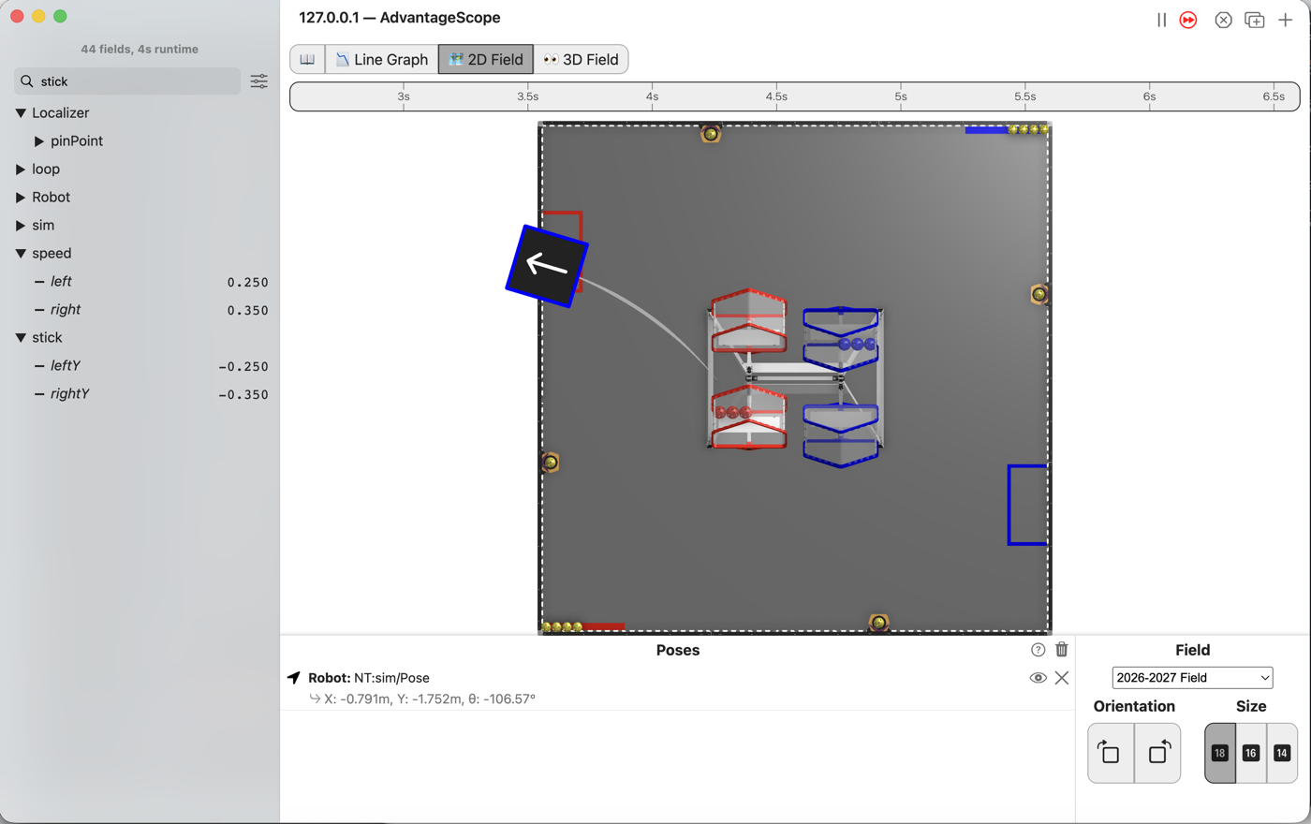Viewport: 1311px width, 824px height.
Task: Click the Poses help question icon
Action: [1038, 650]
